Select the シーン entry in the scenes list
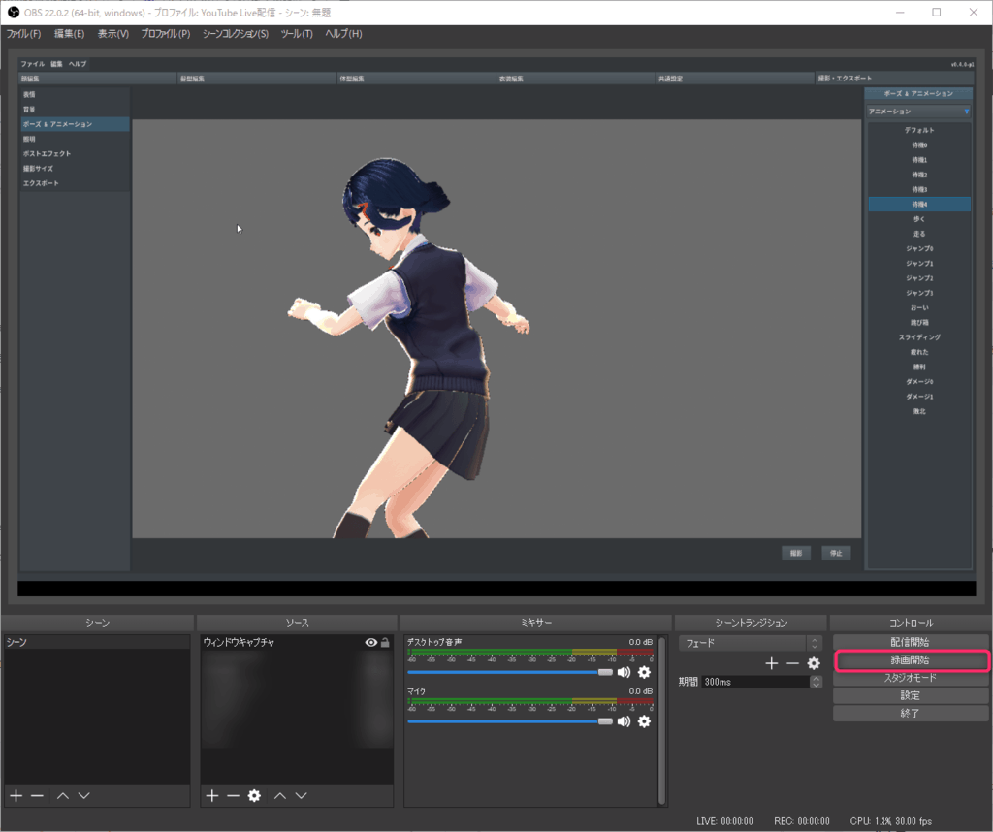 pos(96,642)
